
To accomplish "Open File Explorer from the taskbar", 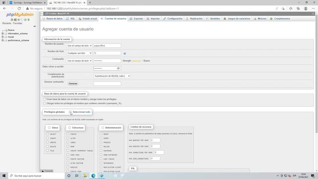I will click(85, 176).
